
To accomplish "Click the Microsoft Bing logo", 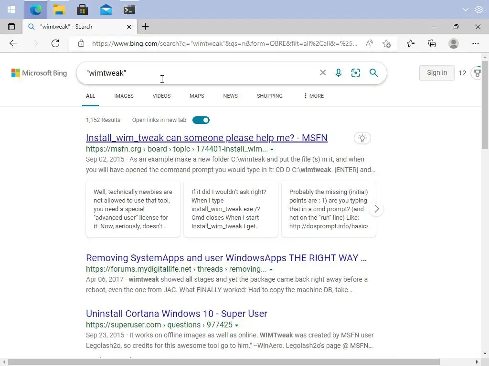I will [39, 73].
